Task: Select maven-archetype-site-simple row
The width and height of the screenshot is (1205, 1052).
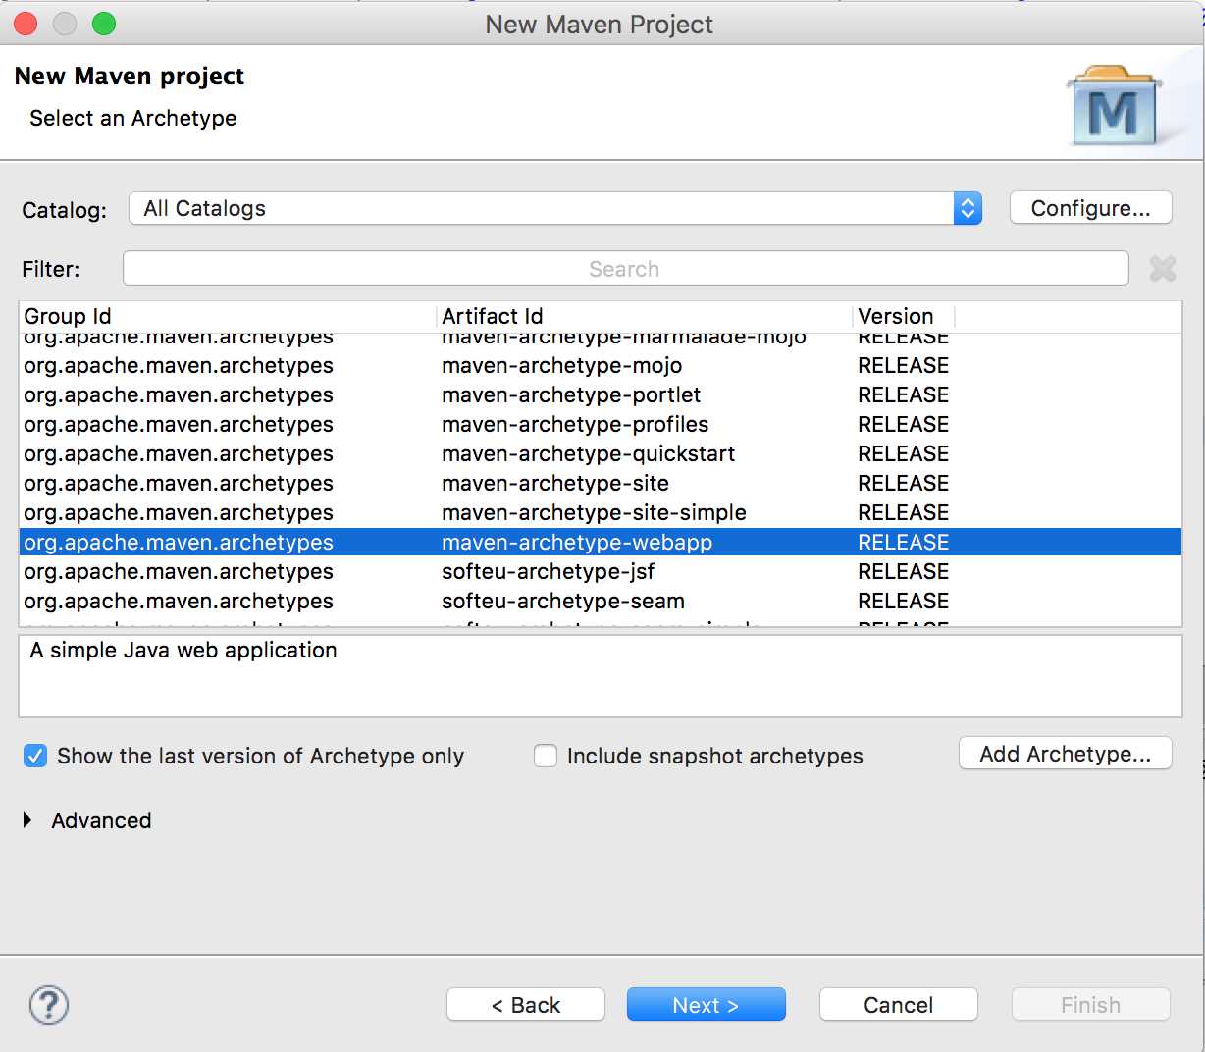Action: [x=601, y=512]
